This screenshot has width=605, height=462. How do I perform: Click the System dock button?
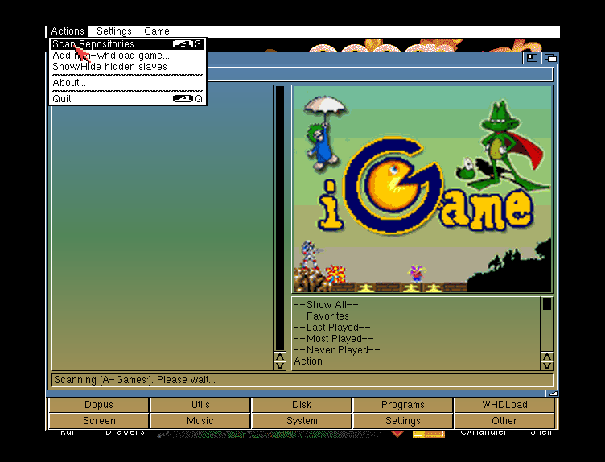[x=302, y=421]
